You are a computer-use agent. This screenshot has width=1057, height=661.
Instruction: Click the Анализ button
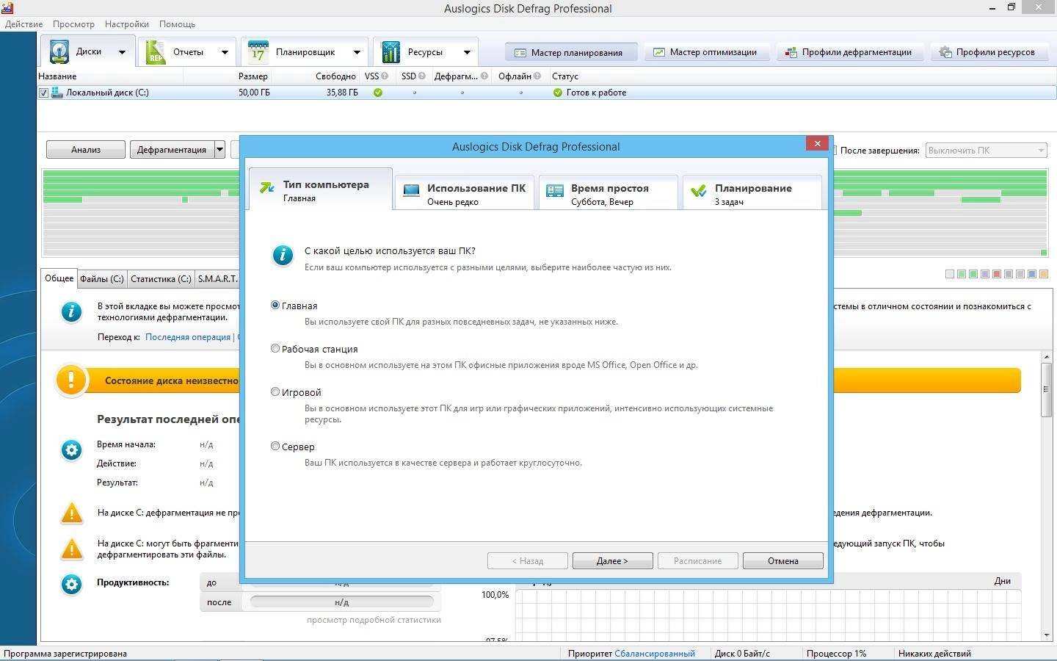point(86,150)
